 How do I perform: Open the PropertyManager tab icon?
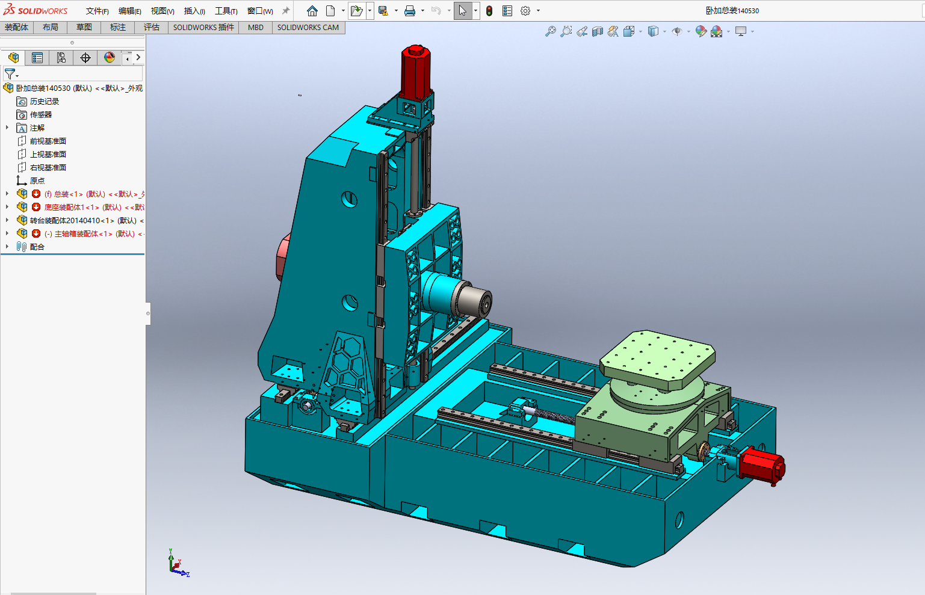pos(37,58)
